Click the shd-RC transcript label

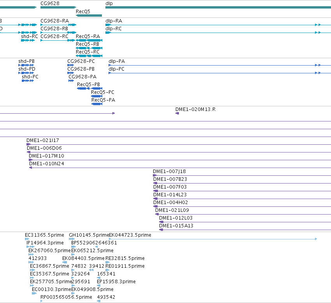(x=30, y=36)
